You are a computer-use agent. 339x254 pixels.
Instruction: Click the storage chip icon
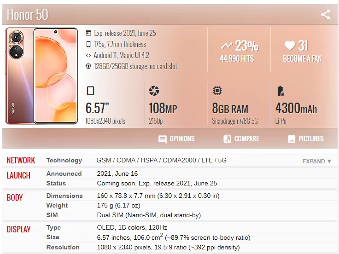pyautogui.click(x=88, y=66)
